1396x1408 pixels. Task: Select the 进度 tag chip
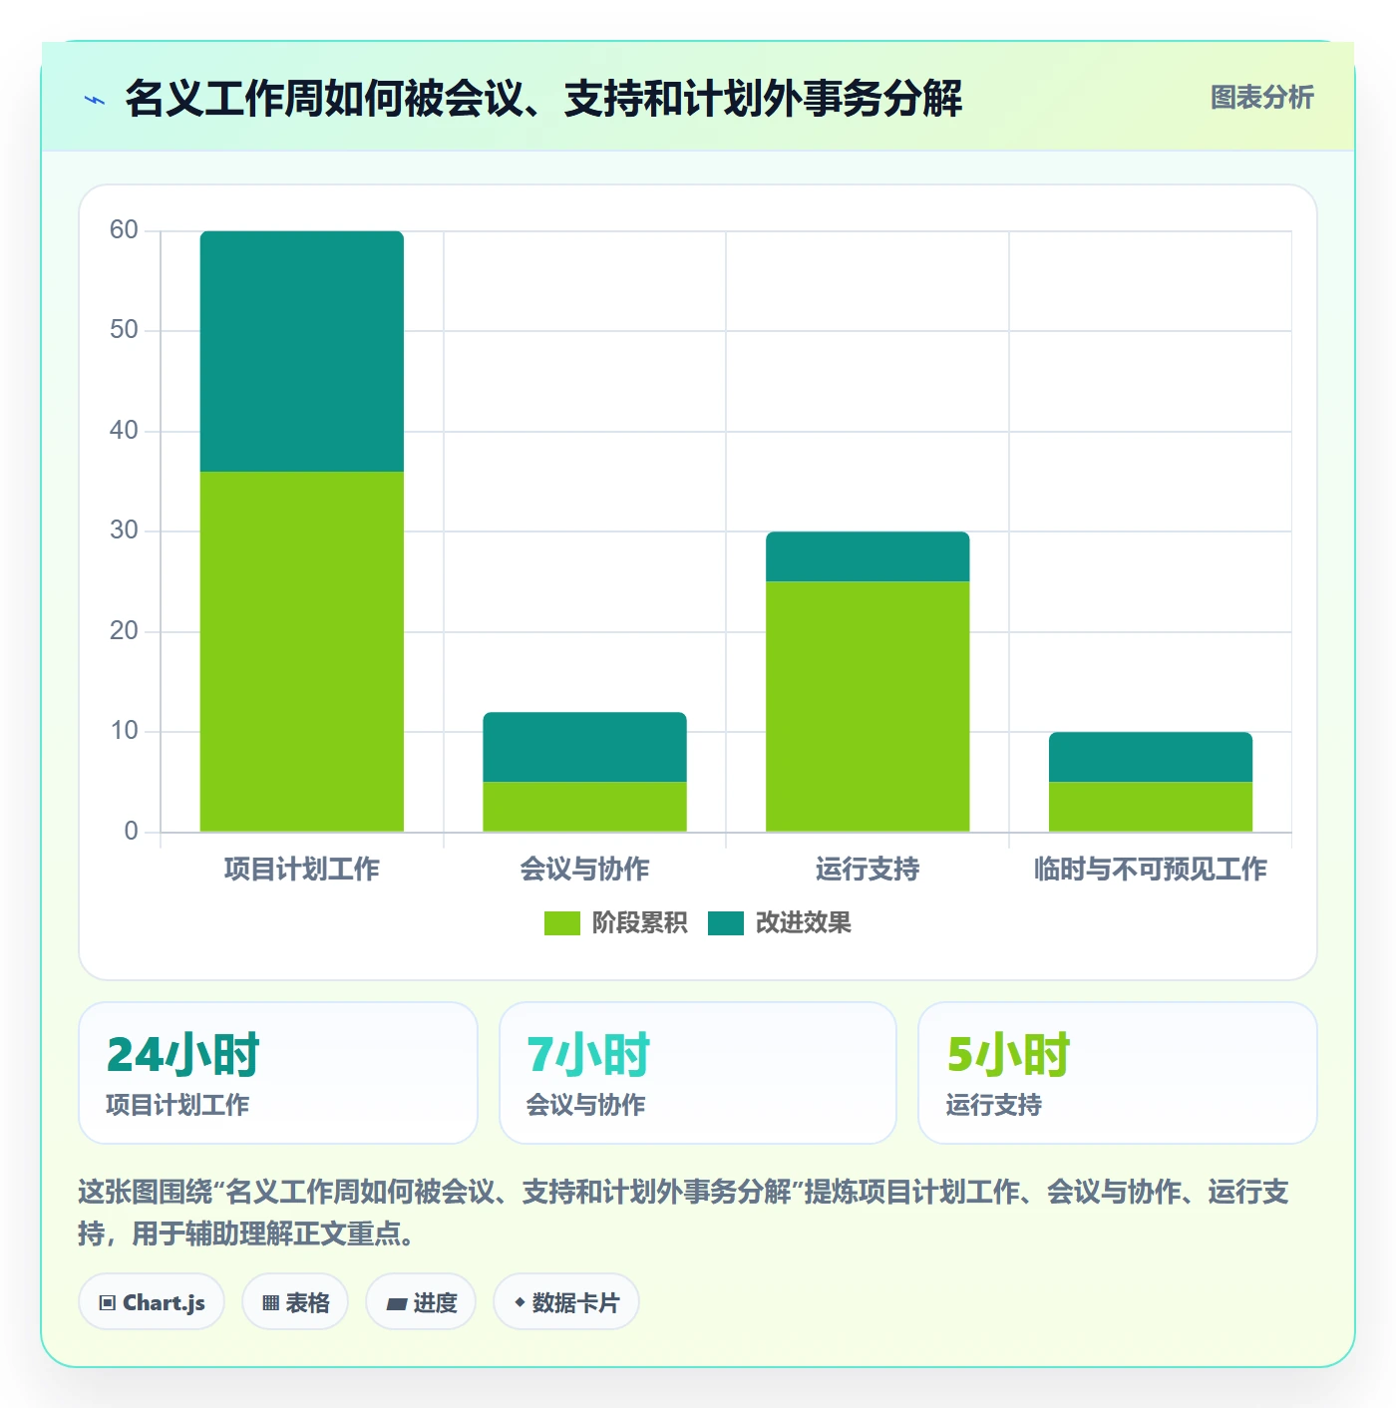pos(421,1302)
